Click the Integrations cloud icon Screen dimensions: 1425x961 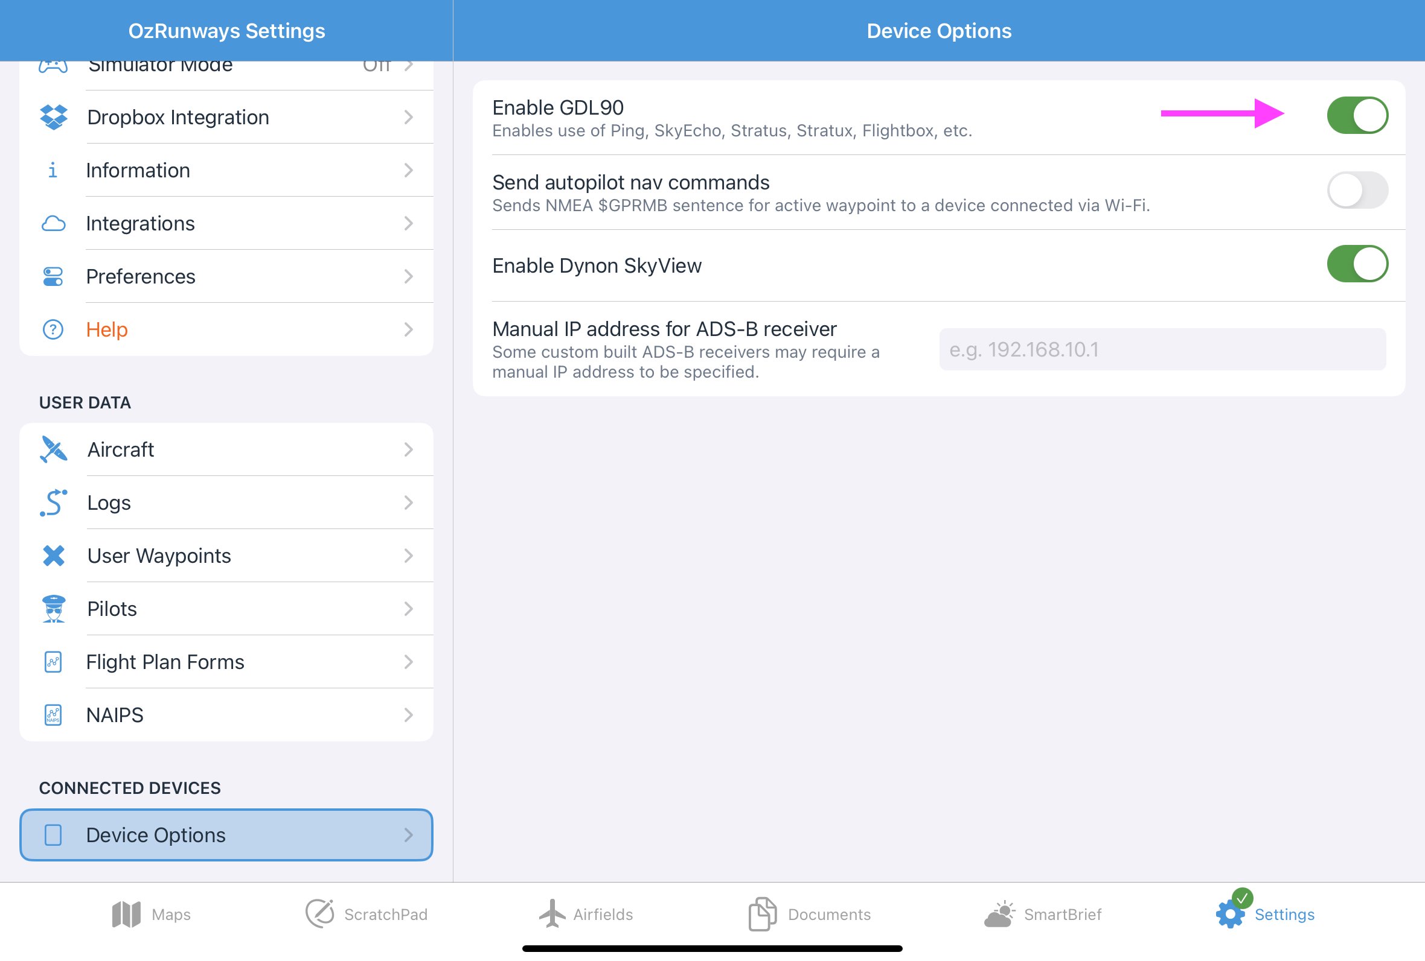pos(53,224)
